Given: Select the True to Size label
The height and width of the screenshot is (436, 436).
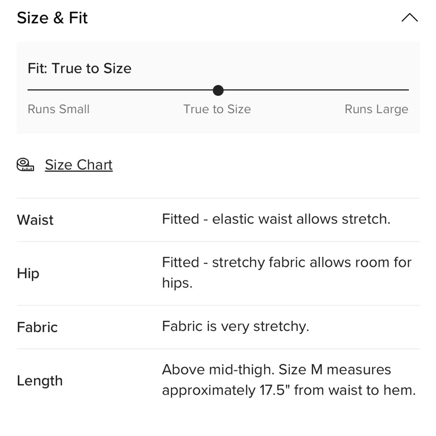Looking at the screenshot, I should coord(217,109).
